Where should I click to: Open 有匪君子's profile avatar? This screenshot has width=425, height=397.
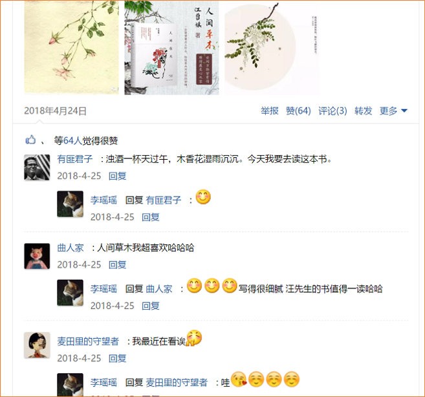pos(37,167)
